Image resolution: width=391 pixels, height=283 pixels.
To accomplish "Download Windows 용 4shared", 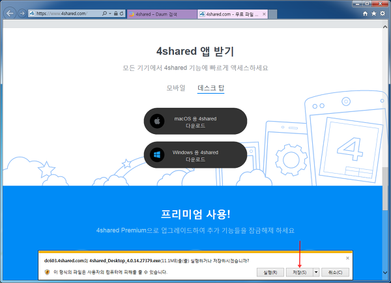I will point(195,155).
